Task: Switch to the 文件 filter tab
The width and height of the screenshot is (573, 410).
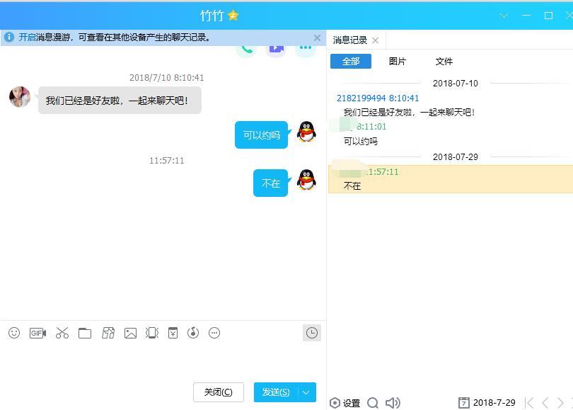Action: (444, 62)
